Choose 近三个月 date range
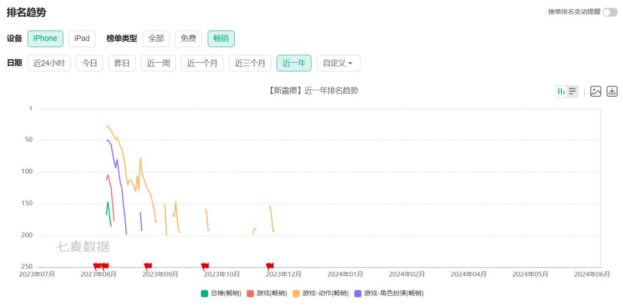The image size is (623, 308). [250, 63]
